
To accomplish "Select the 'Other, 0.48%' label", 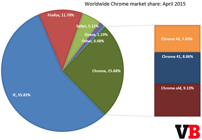I will click(x=93, y=41).
